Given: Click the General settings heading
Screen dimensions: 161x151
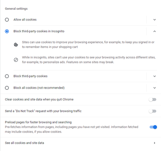Looking at the screenshot, I should (16, 8).
